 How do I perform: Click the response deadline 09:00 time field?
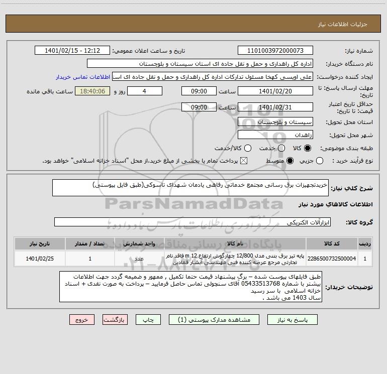(199, 91)
